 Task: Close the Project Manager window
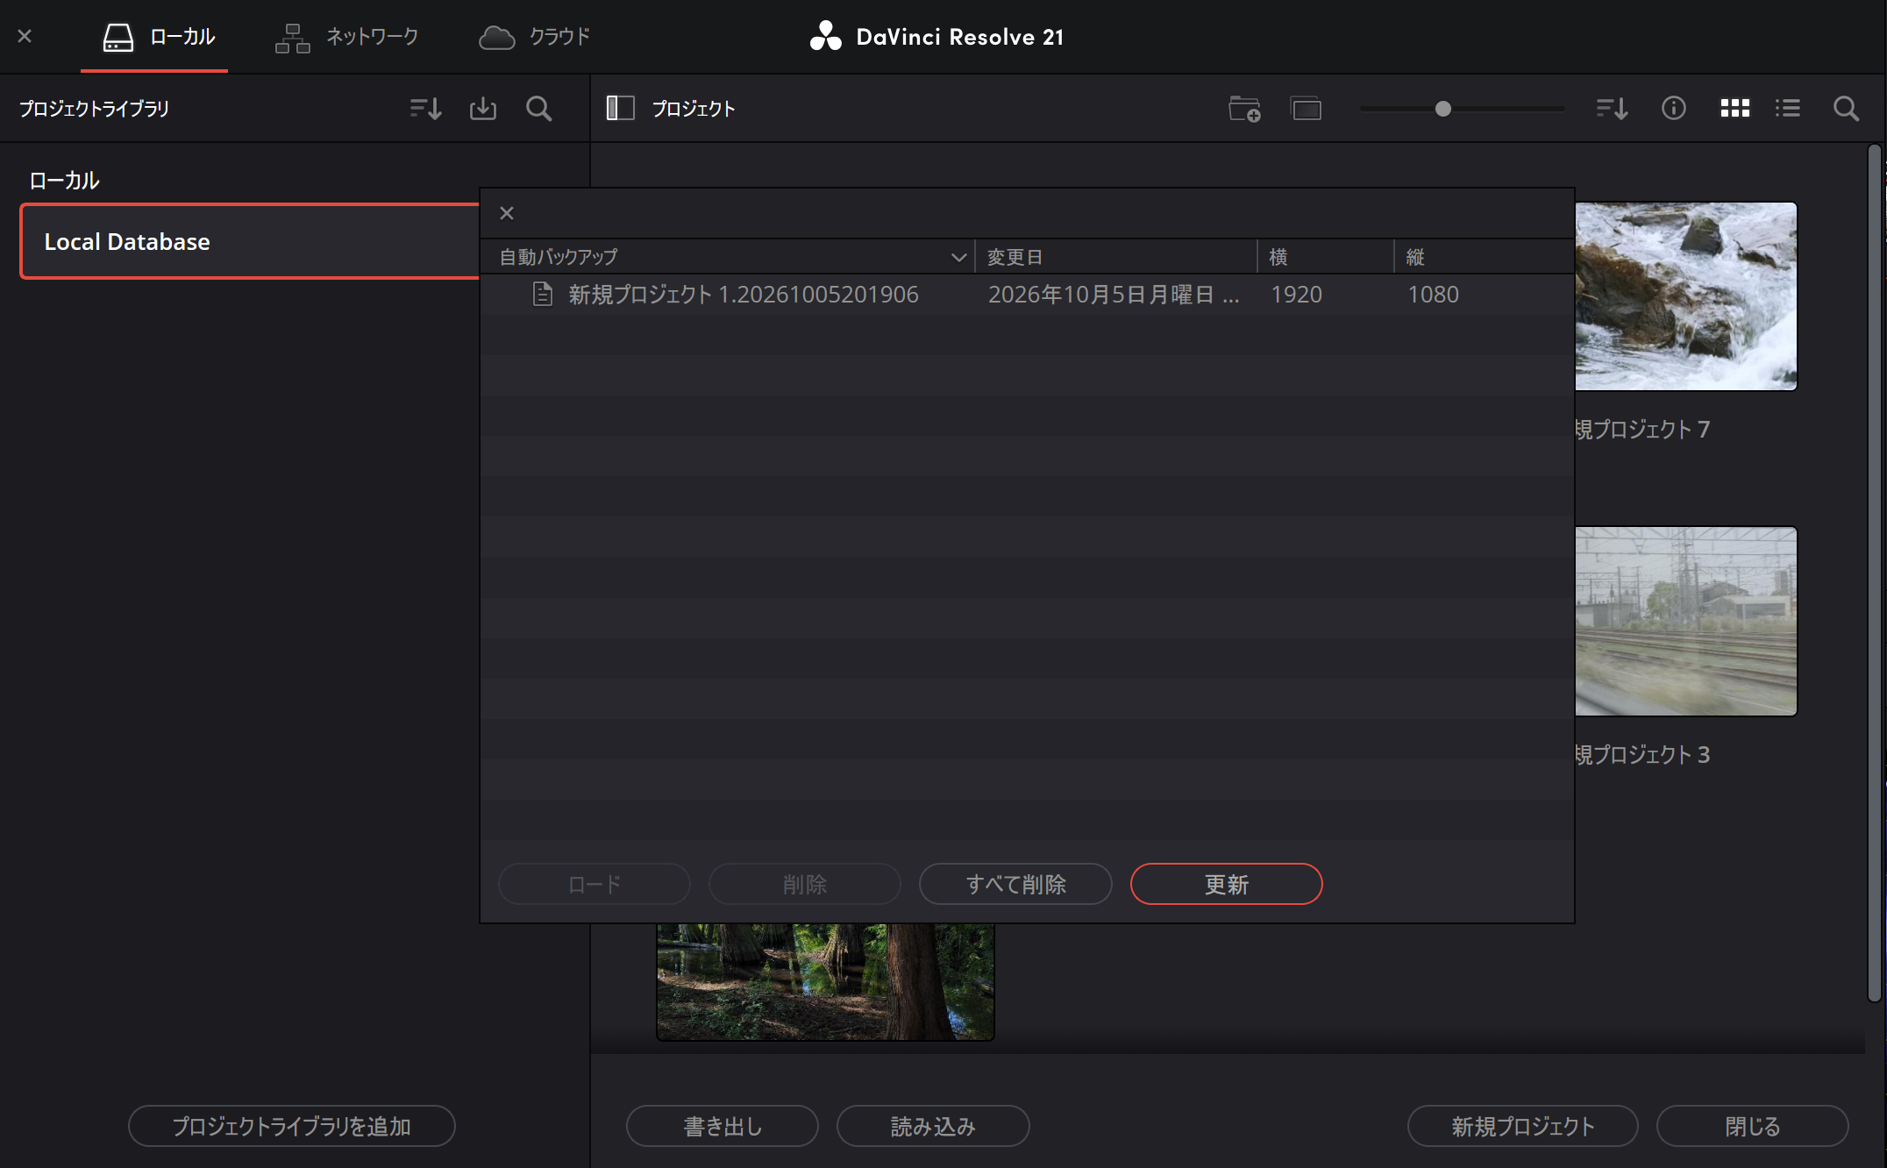pyautogui.click(x=25, y=37)
